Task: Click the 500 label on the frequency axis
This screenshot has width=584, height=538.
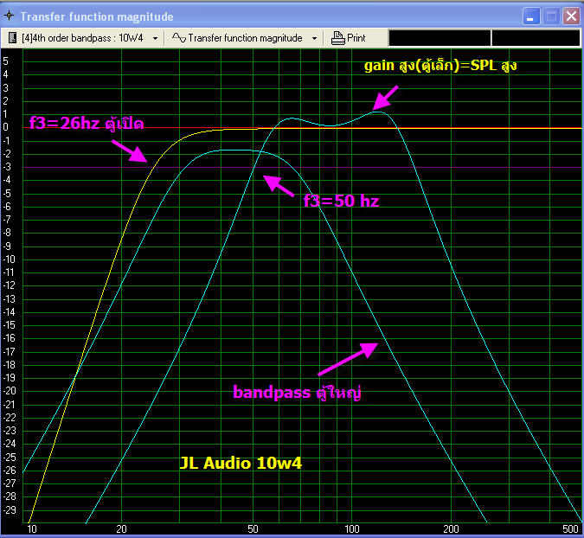Action: pos(571,529)
